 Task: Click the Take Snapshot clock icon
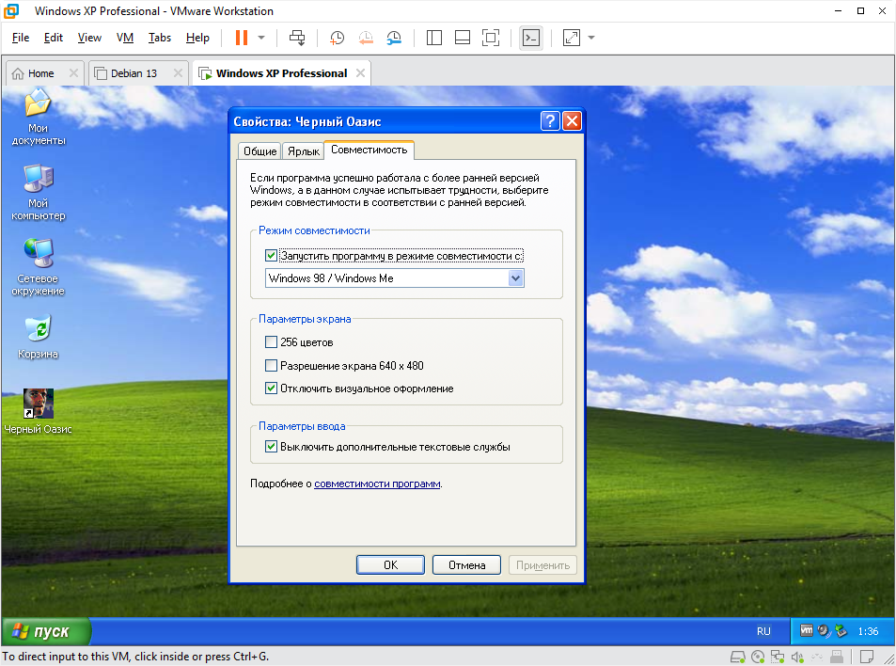tap(337, 38)
